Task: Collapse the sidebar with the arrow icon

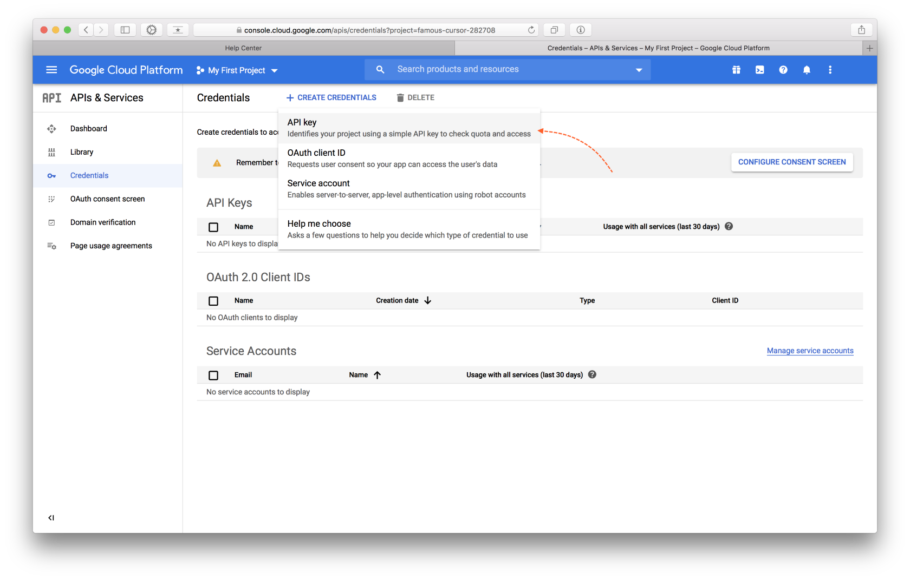Action: tap(51, 518)
